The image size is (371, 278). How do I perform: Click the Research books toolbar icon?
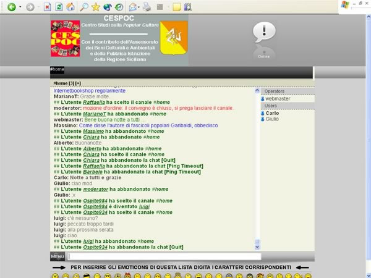click(x=188, y=7)
